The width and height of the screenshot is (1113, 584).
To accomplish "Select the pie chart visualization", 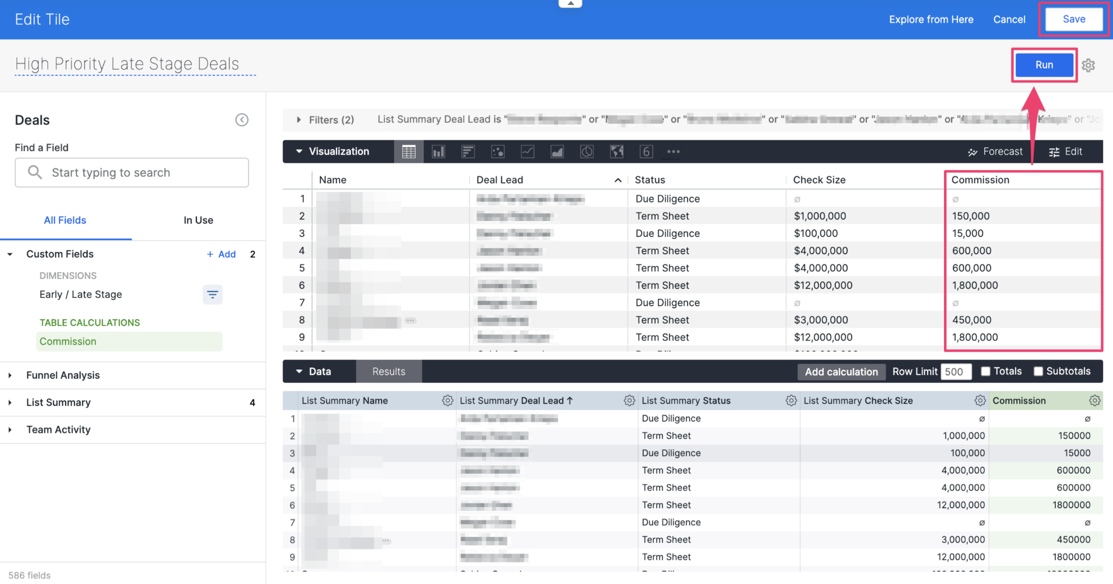I will click(x=587, y=151).
